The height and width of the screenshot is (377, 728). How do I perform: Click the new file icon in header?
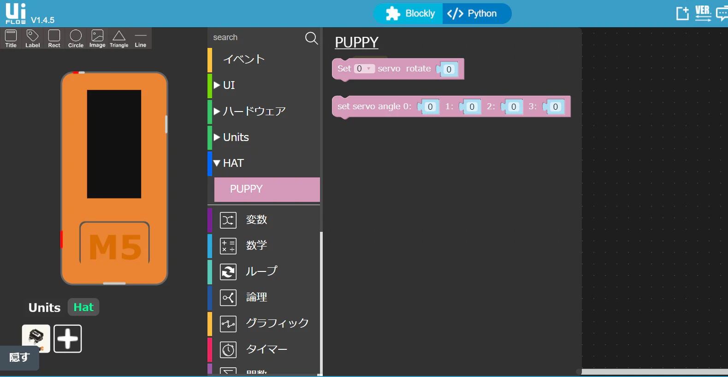coord(682,13)
